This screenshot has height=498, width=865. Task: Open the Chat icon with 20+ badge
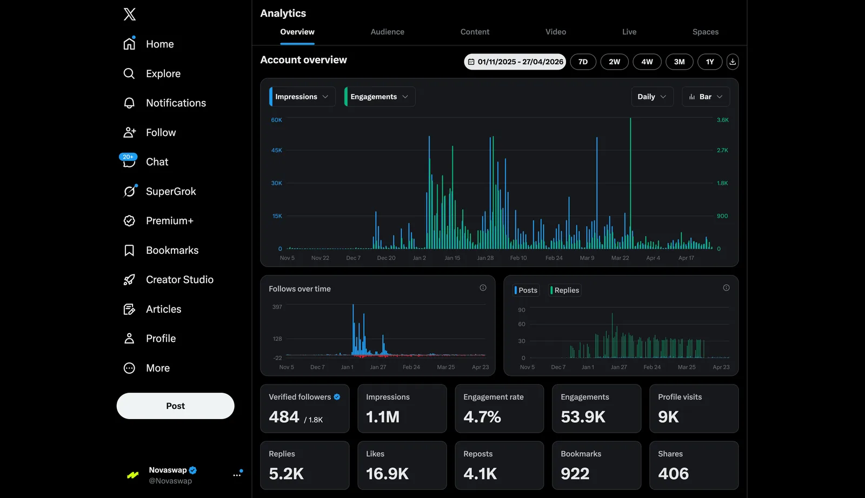point(129,161)
